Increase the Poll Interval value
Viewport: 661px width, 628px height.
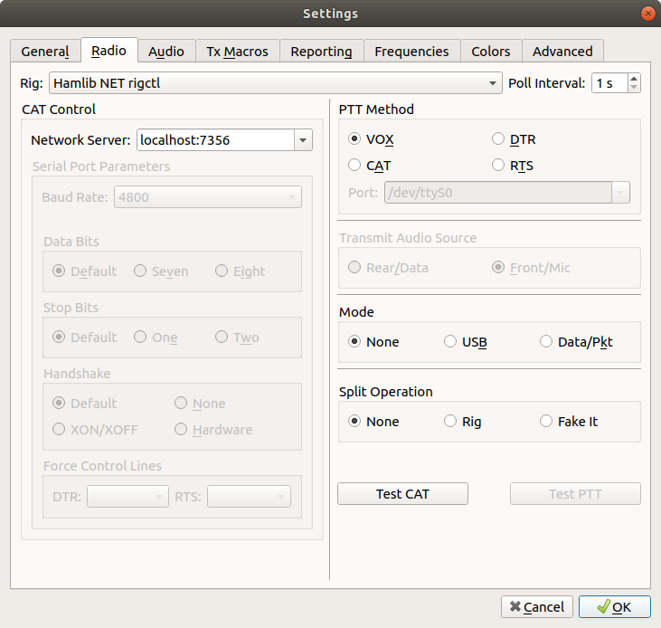(633, 79)
